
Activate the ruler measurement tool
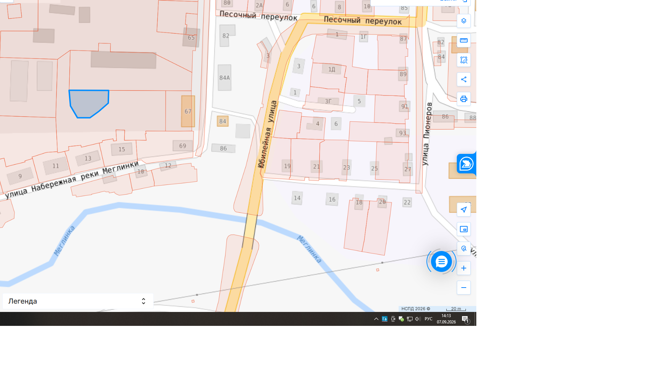(463, 40)
